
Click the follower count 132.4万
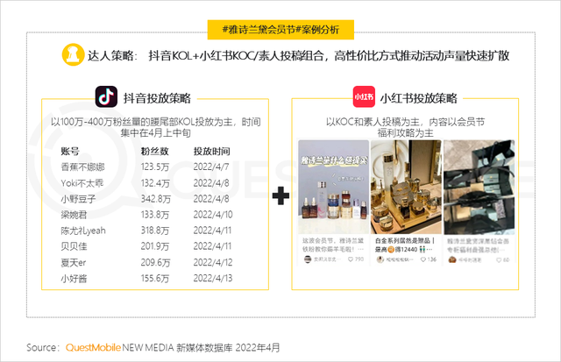155,183
